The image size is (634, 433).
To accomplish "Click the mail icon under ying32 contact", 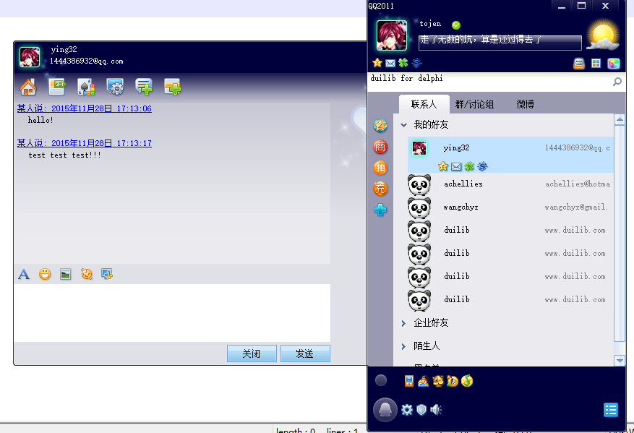I will [456, 166].
